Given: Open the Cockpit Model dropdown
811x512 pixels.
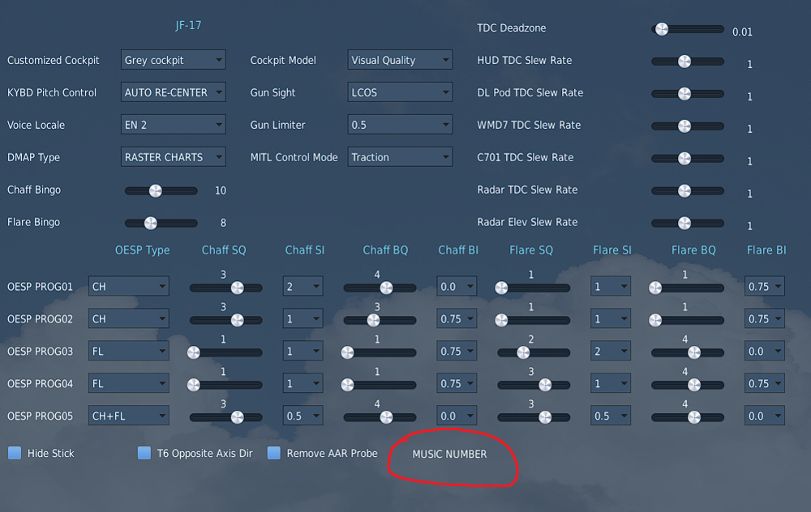Looking at the screenshot, I should click(x=400, y=60).
